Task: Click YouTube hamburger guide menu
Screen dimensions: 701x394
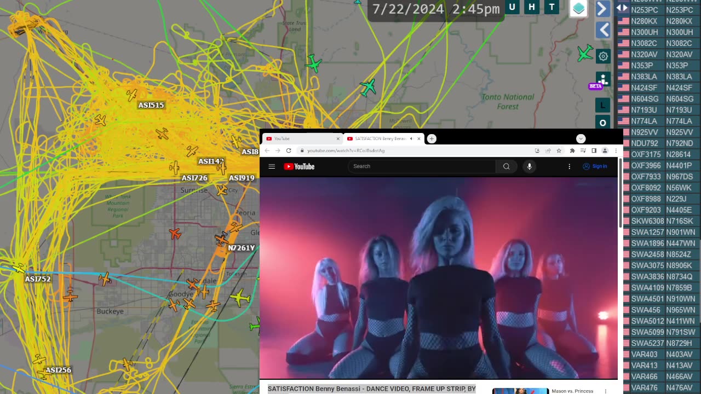Action: pos(272,166)
